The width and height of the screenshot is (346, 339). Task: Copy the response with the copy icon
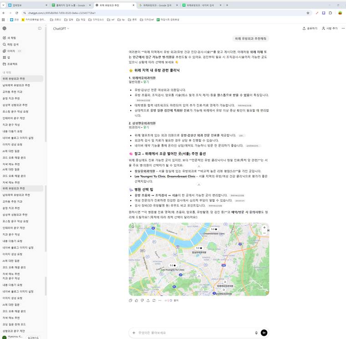(x=131, y=300)
